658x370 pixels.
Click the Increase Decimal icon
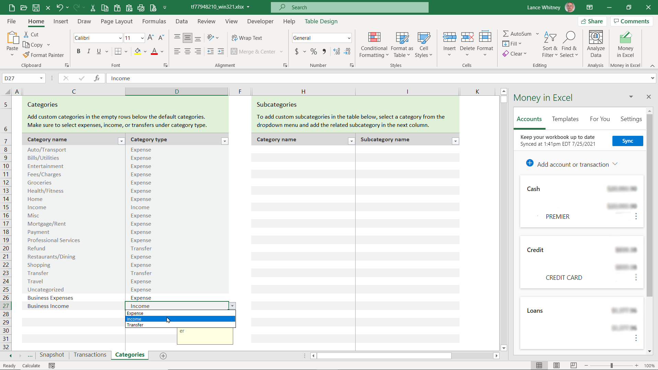pos(337,51)
